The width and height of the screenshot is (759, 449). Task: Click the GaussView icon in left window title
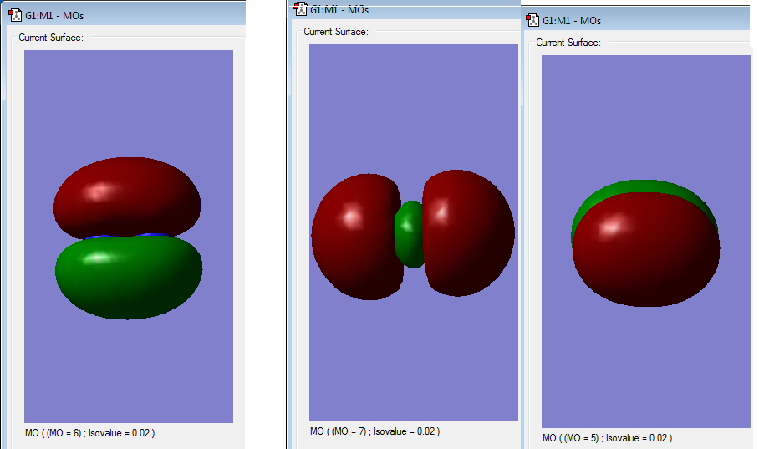15,15
